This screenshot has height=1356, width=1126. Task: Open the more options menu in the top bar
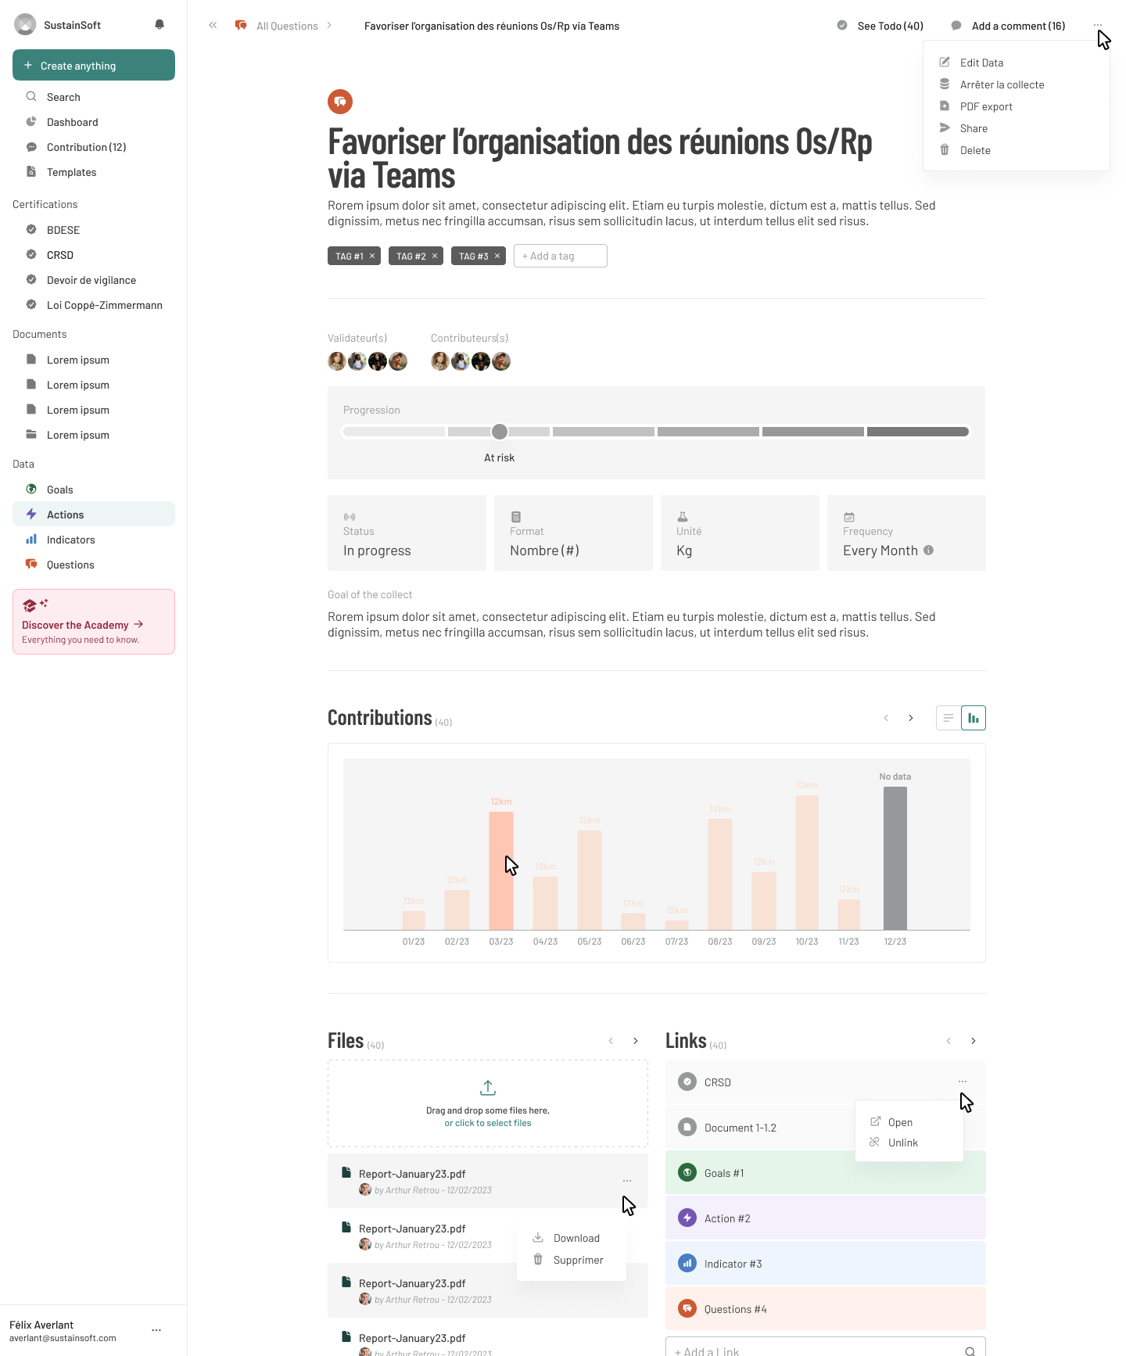pyautogui.click(x=1098, y=25)
